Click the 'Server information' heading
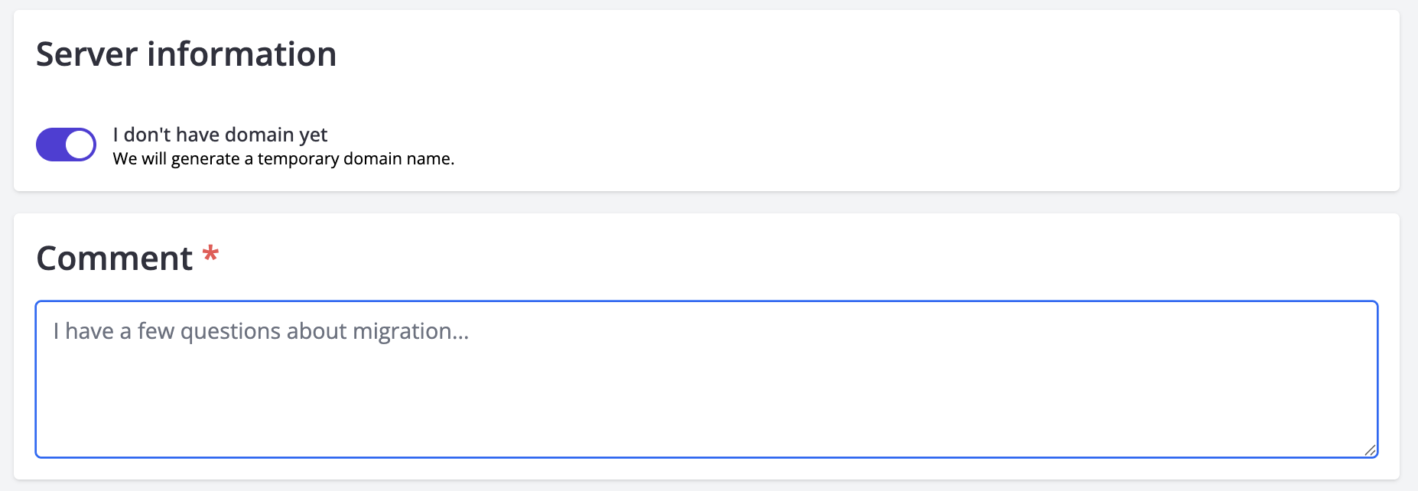This screenshot has height=491, width=1418. click(x=186, y=54)
